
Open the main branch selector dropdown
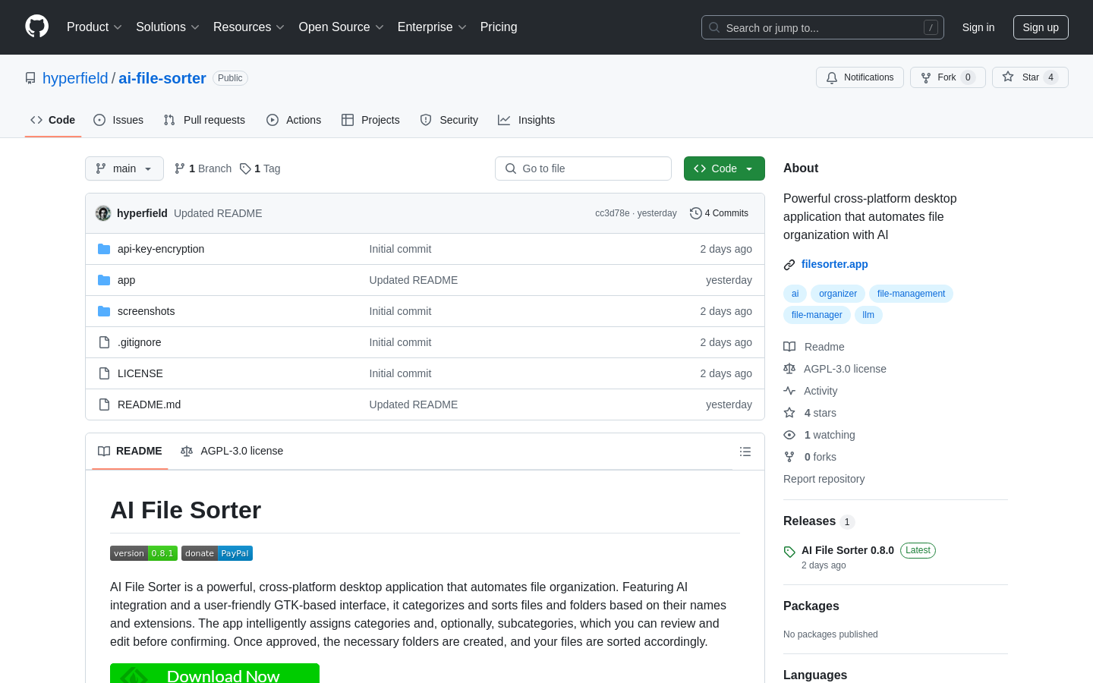[x=124, y=168]
